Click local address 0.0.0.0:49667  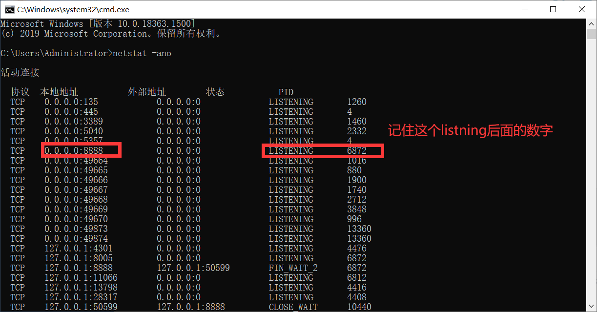coord(76,190)
